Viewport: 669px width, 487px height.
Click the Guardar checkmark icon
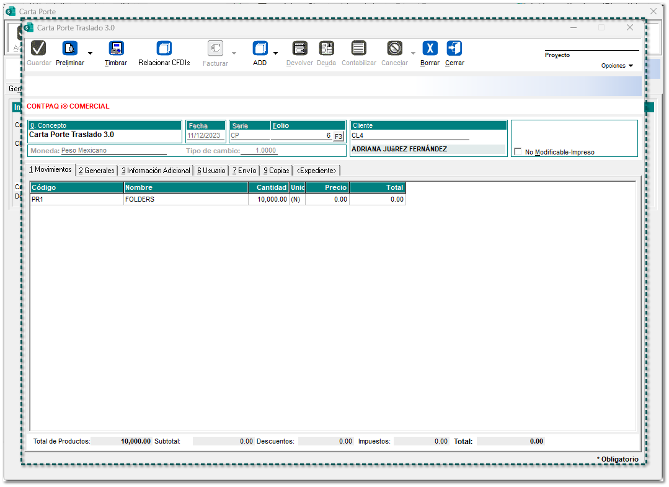pyautogui.click(x=38, y=48)
